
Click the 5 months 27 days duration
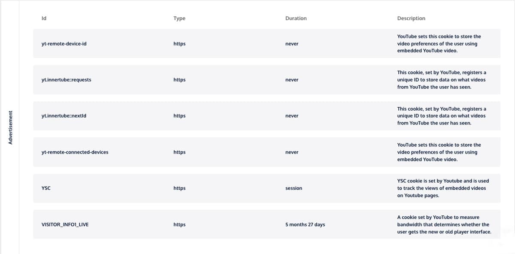(305, 224)
